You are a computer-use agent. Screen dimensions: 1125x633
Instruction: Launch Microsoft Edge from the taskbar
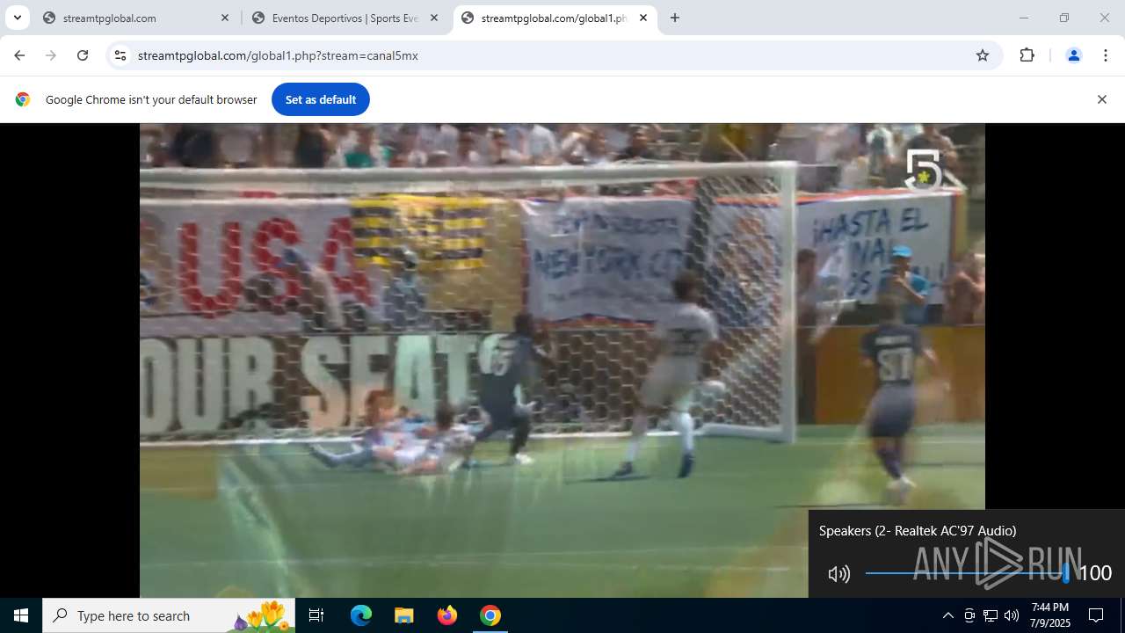point(361,615)
